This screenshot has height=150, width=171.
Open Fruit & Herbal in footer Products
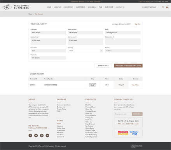pyautogui.click(x=90, y=124)
